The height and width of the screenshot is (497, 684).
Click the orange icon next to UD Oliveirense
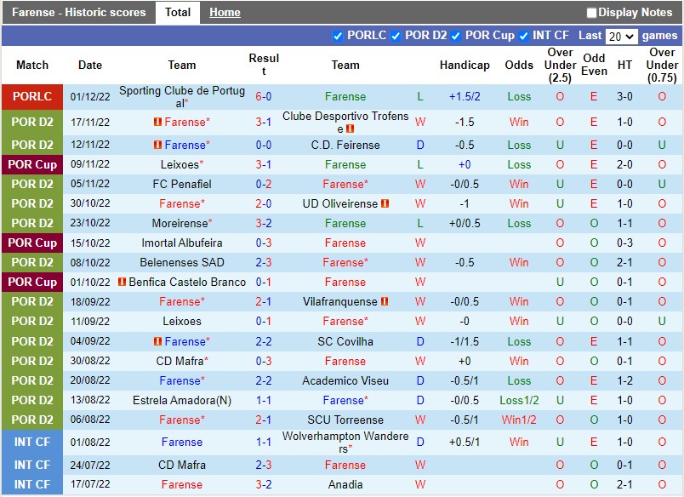pos(384,204)
